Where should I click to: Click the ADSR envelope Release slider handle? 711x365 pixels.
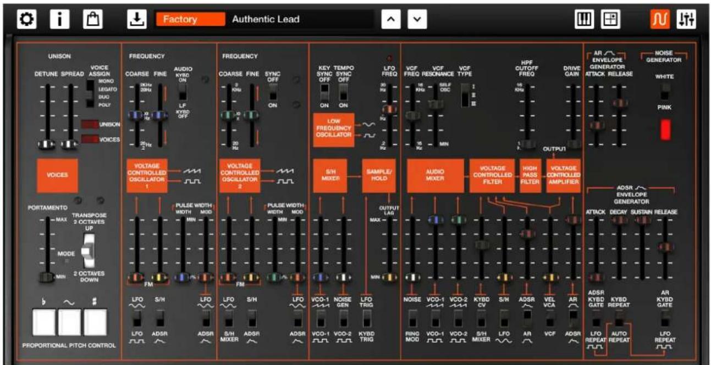pyautogui.click(x=665, y=246)
